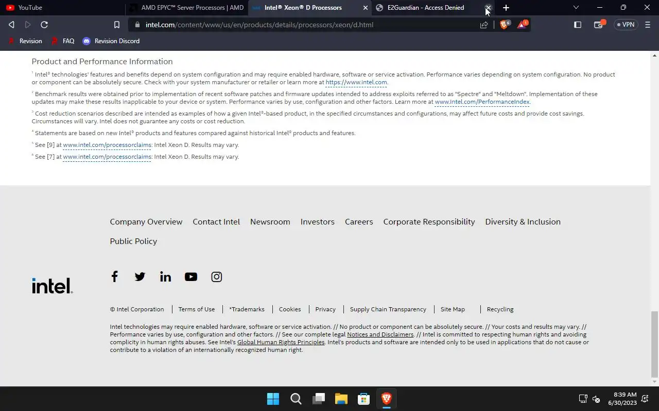Switch to the YouTube tab

point(62,8)
